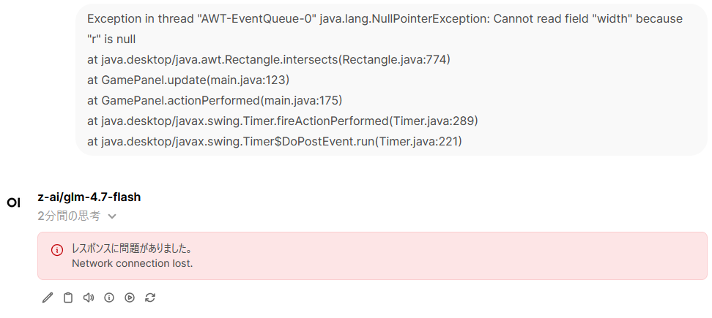Click the 'Network connection lost.' message
This screenshot has height=318, width=712.
click(x=133, y=263)
